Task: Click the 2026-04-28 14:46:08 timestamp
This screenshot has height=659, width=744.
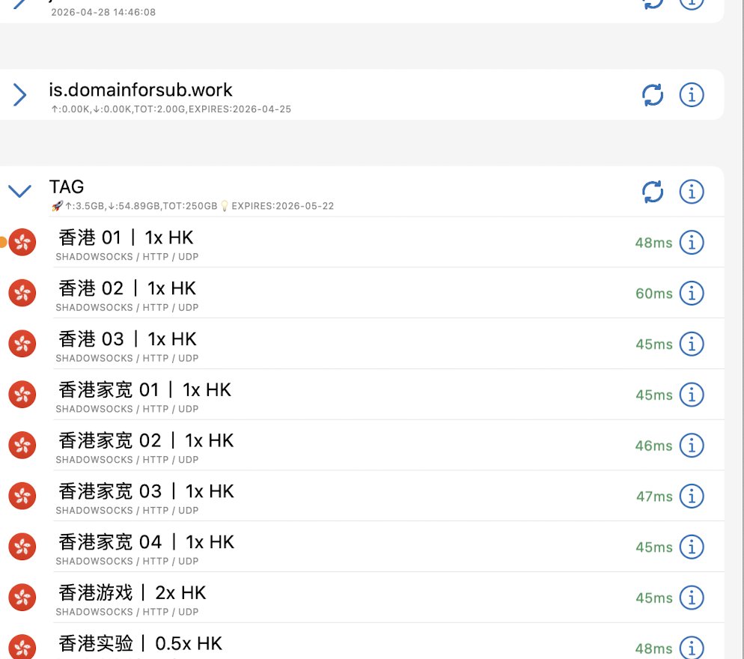Action: [103, 12]
